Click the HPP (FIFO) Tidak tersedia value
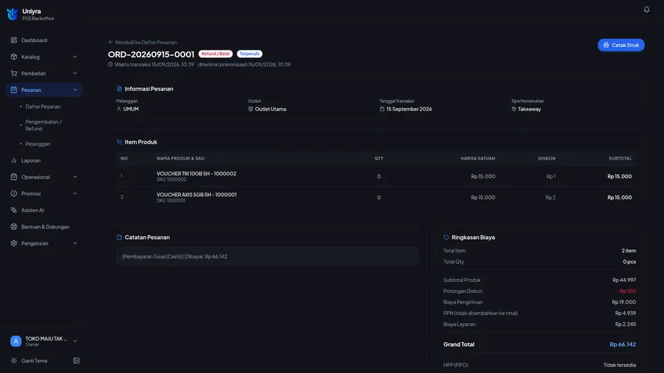Image resolution: width=664 pixels, height=373 pixels. 620,365
